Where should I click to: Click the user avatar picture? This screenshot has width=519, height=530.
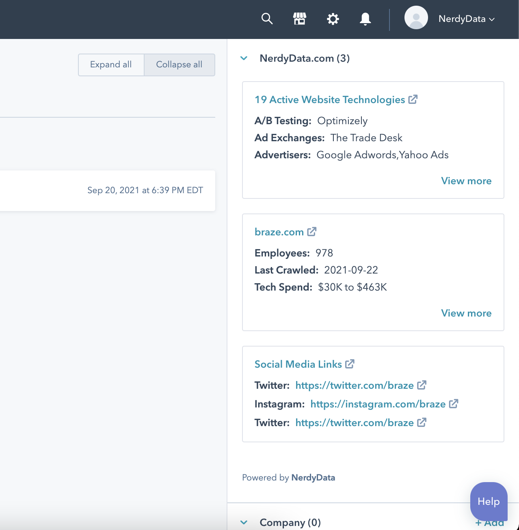tap(416, 17)
